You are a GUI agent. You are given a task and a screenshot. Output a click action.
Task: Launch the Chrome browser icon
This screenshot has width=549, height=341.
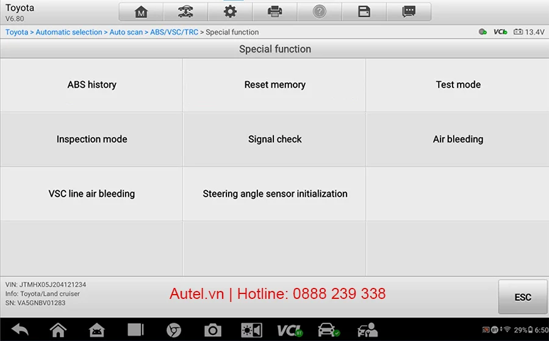[174, 330]
